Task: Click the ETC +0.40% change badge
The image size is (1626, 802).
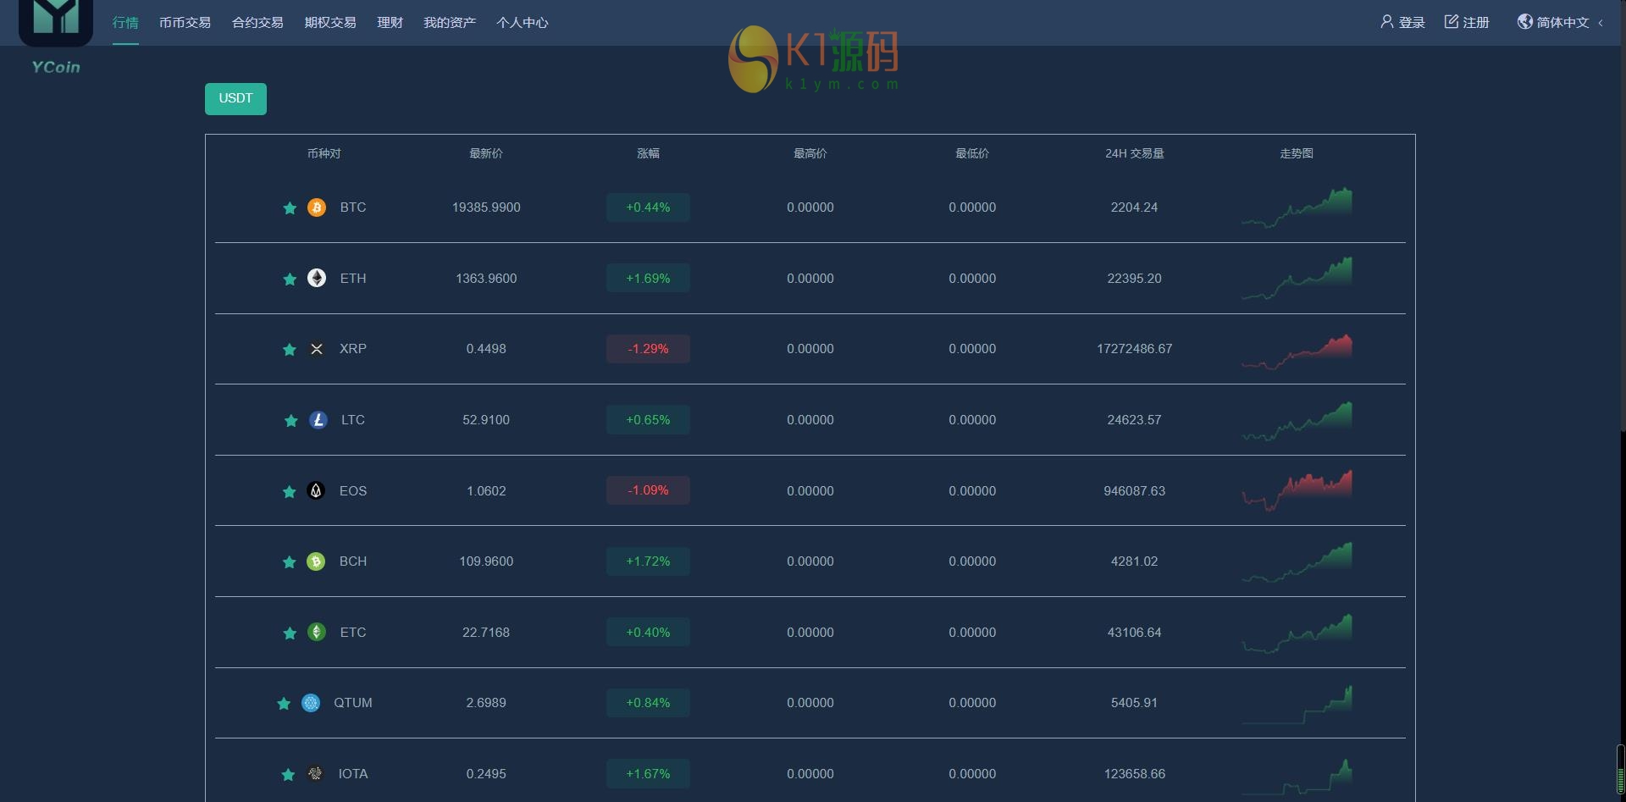Action: (x=648, y=632)
